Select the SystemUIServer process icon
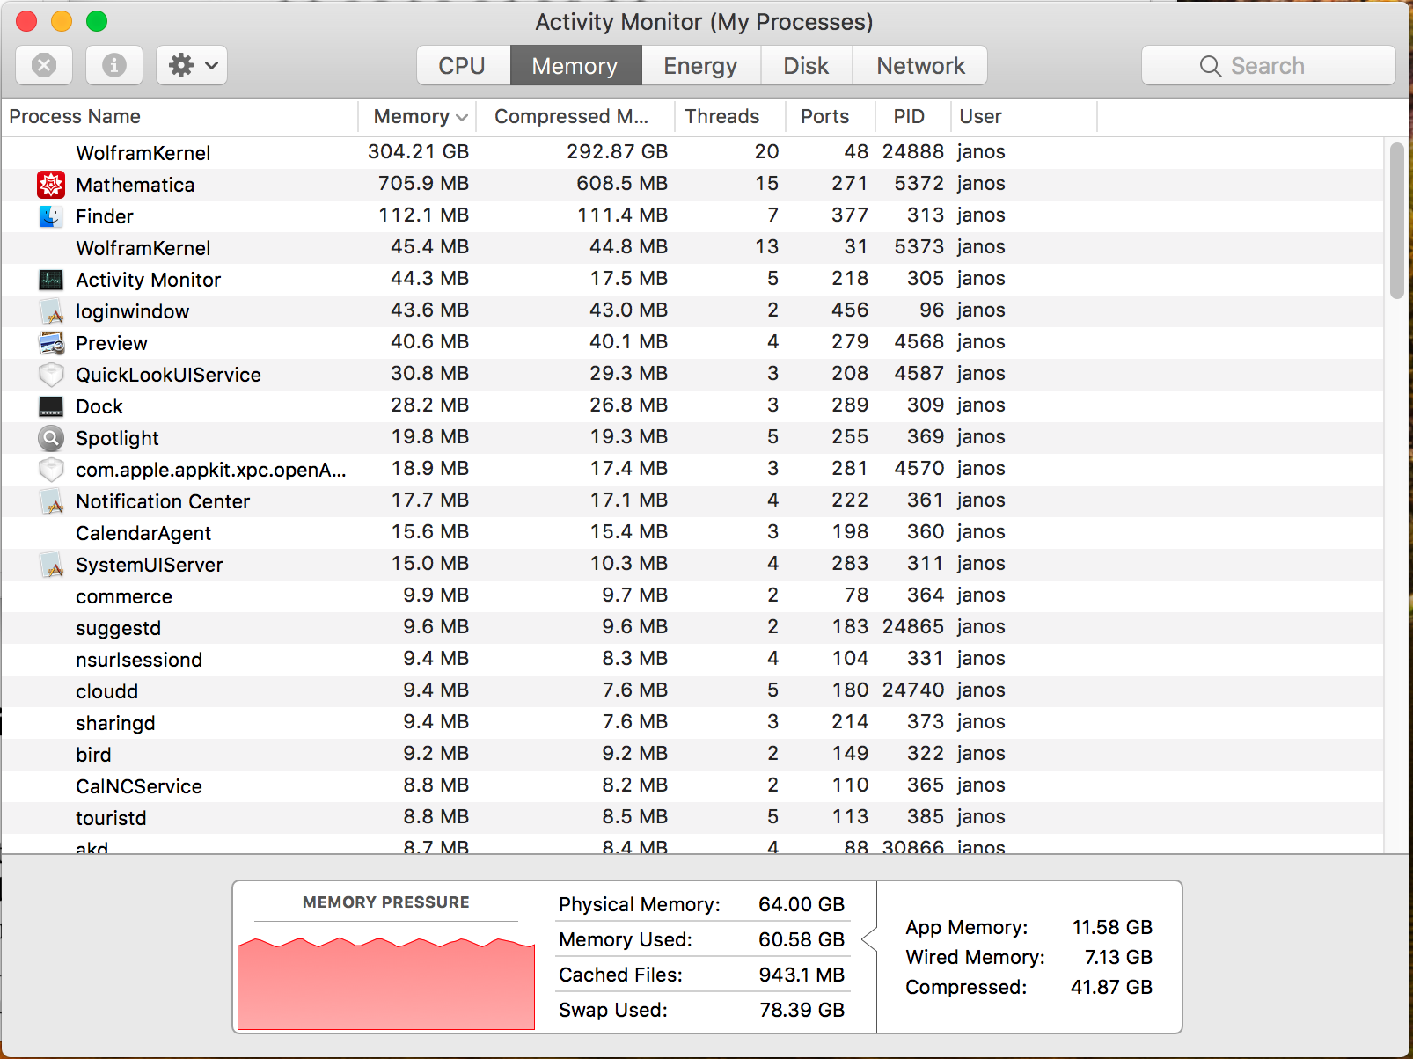The width and height of the screenshot is (1413, 1059). 51,565
